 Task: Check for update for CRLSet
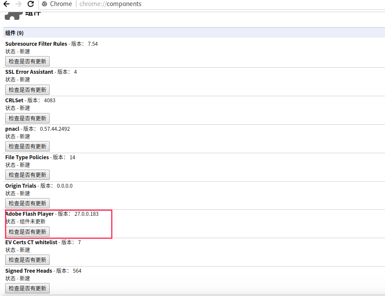coord(27,118)
